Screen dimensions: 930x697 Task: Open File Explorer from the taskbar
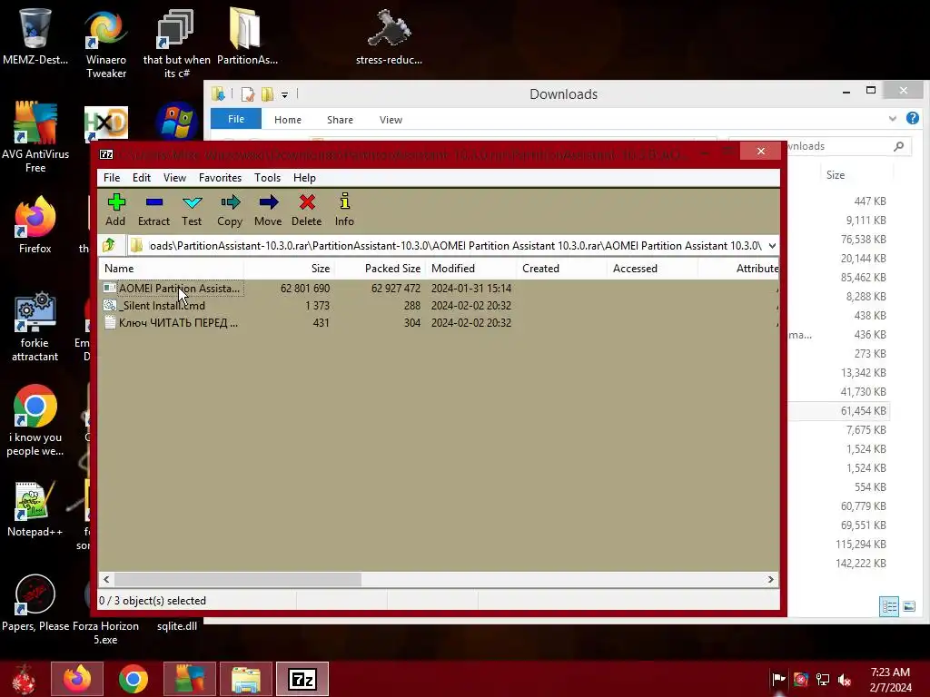point(246,679)
